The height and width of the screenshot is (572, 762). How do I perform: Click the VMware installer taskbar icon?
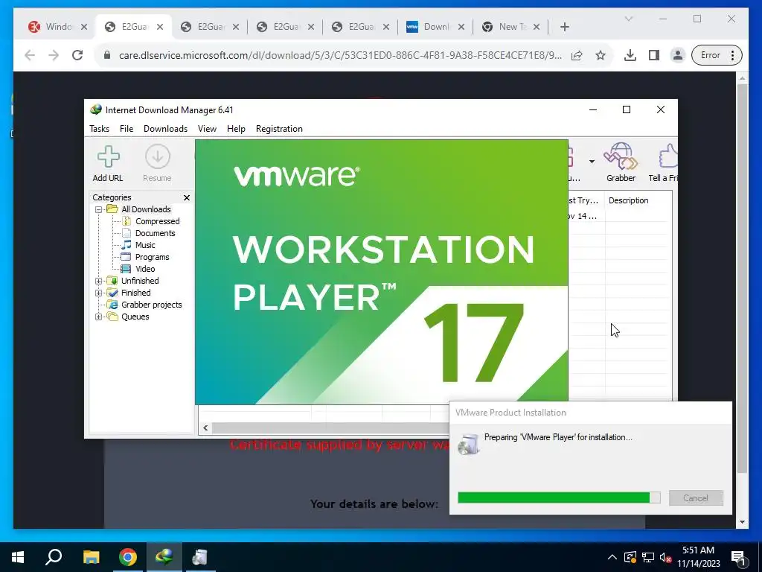tap(200, 557)
